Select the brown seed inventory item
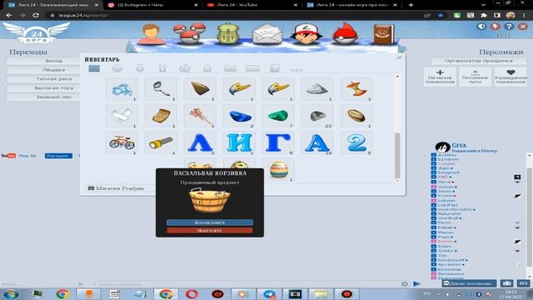 [x=356, y=116]
